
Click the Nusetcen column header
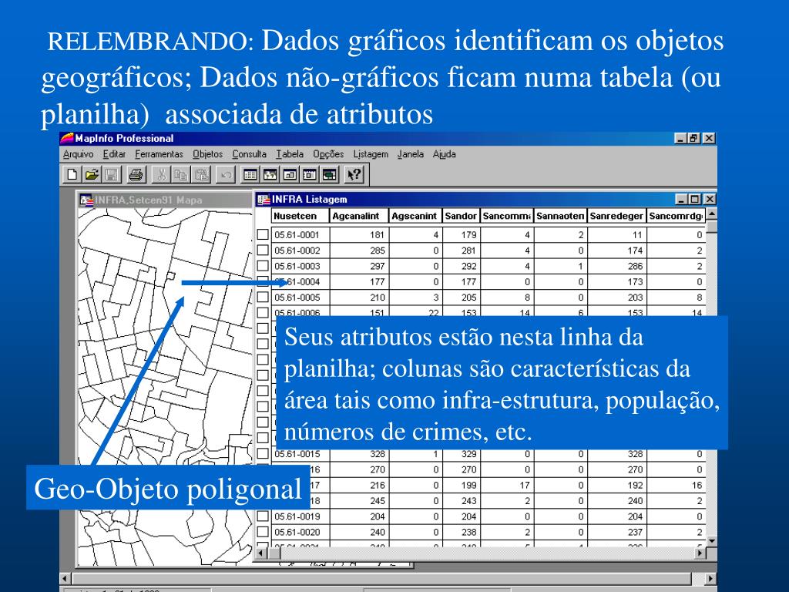pos(301,216)
